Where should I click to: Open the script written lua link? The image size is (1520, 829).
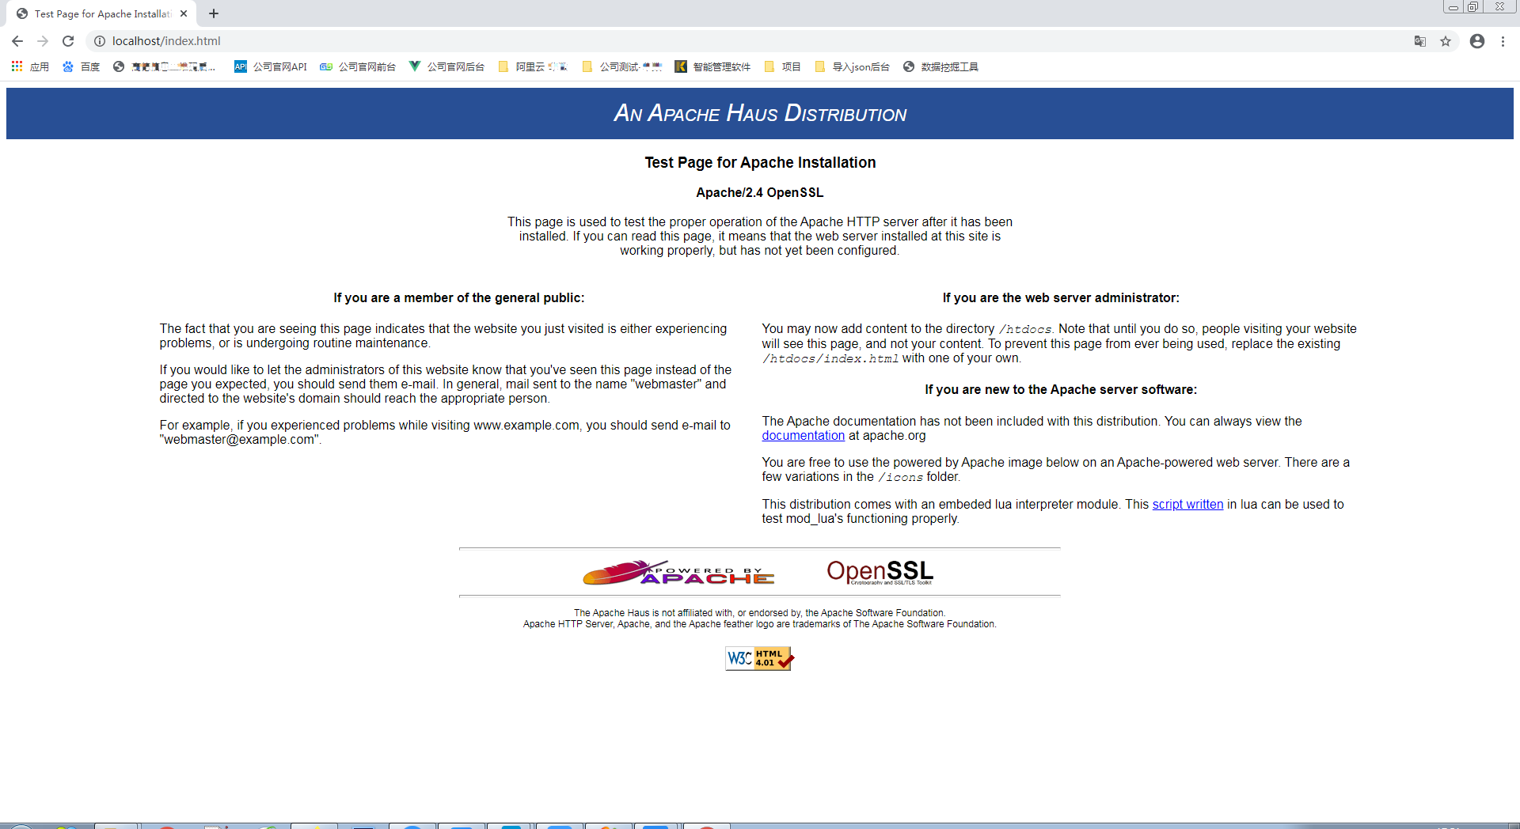tap(1187, 505)
